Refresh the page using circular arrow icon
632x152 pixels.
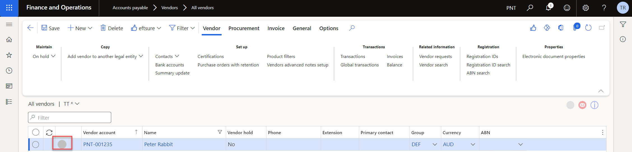pyautogui.click(x=588, y=28)
